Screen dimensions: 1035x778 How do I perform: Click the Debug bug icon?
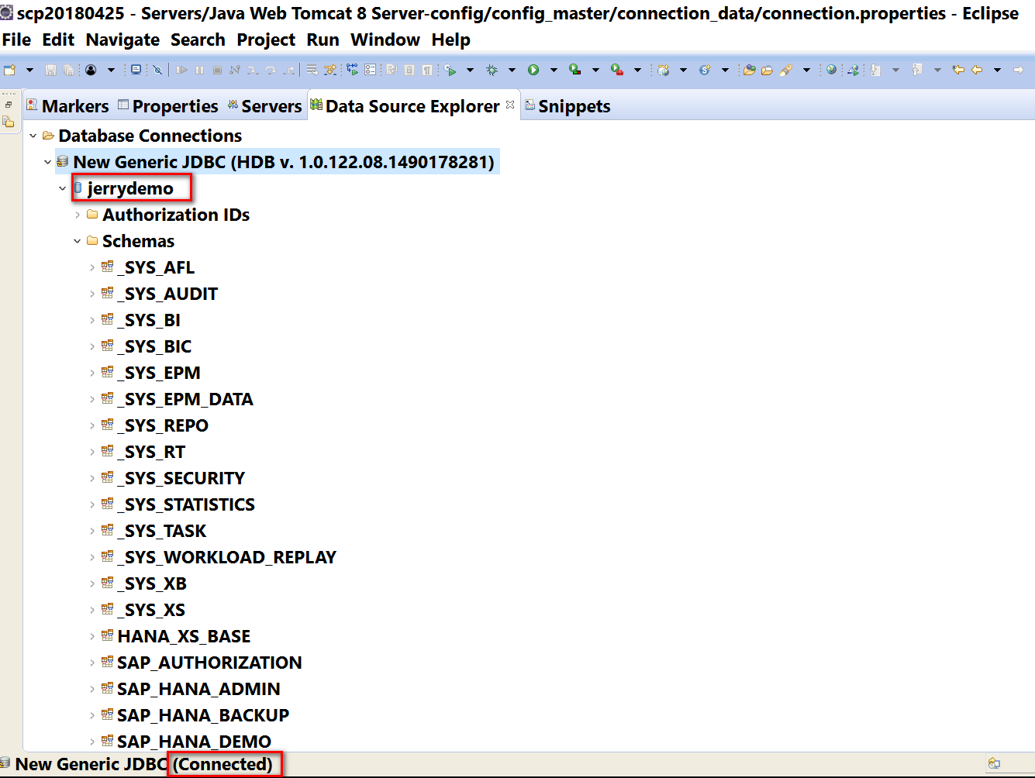492,70
